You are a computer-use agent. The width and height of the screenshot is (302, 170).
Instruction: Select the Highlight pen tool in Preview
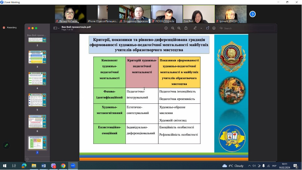[195, 28]
